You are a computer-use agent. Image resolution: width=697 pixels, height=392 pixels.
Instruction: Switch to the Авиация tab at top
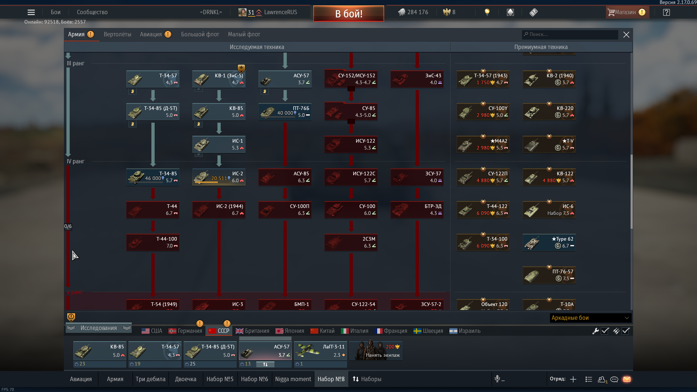155,34
